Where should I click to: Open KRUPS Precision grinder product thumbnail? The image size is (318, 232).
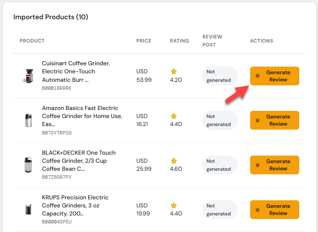coord(29,210)
